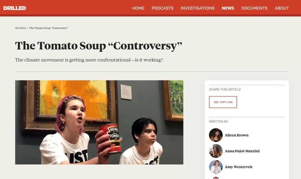Click the chain link icon in Copy Link

216,102
